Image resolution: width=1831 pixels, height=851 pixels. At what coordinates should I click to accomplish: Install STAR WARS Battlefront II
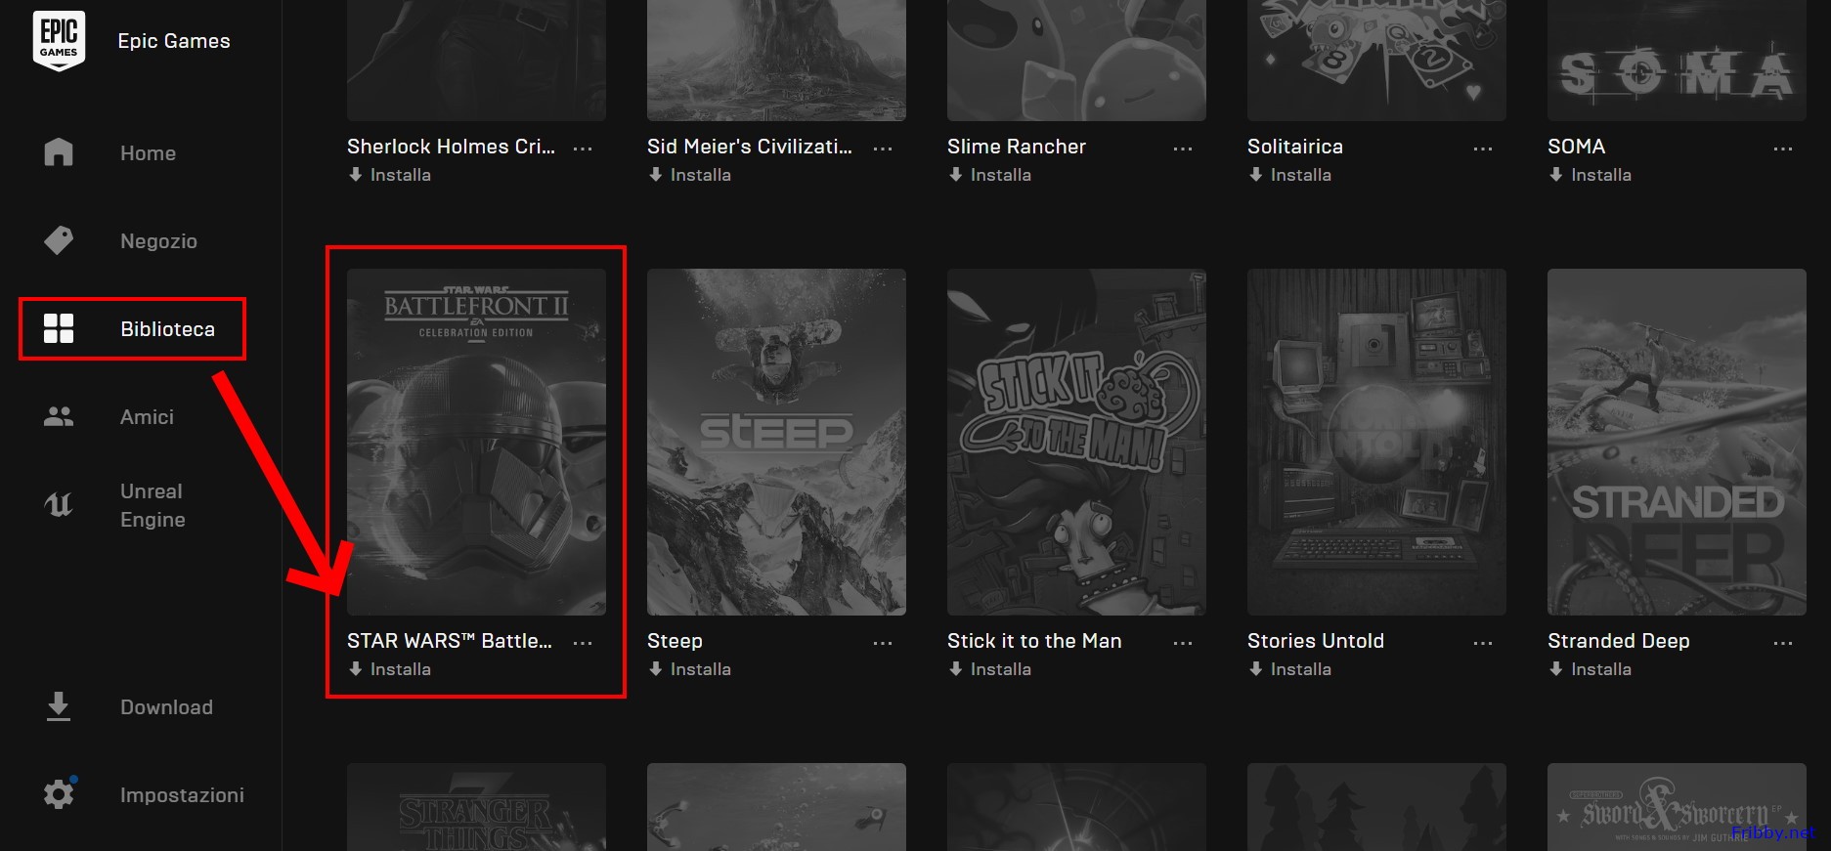(x=390, y=669)
